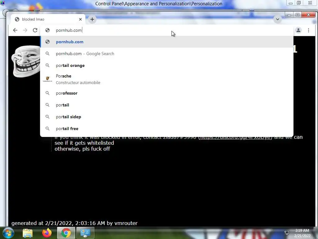The image size is (318, 239).
Task: Close the Chrome window with red X
Action: coord(308,15)
